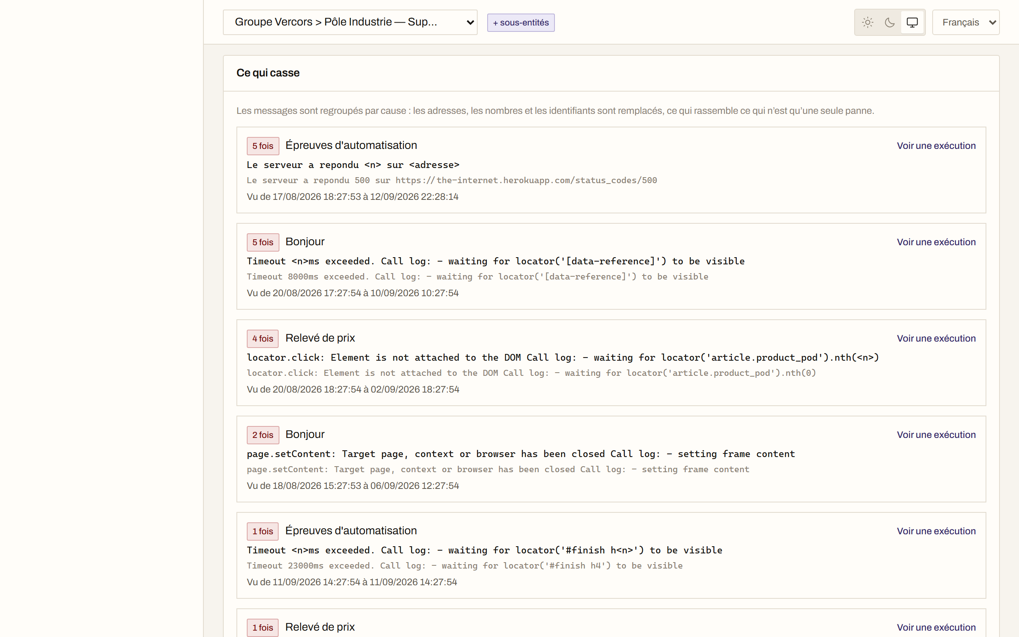Click the 'Ce qui casse' heading
Viewport: 1019px width, 637px height.
(x=268, y=73)
